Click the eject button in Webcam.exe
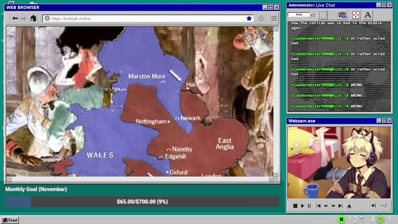This screenshot has width=398, height=224. coord(349,206)
